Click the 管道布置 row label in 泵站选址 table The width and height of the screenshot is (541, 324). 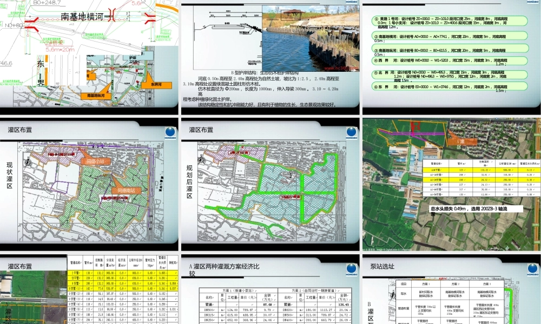(x=404, y=308)
